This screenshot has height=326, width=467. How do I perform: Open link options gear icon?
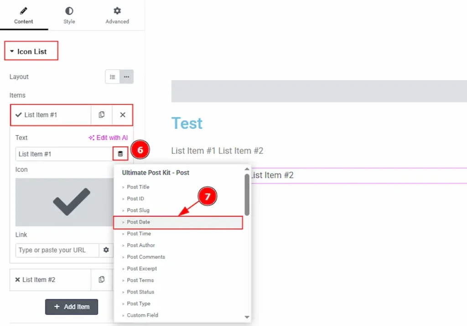[106, 250]
